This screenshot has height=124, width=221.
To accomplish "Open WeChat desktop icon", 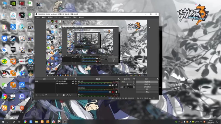I will pos(4,86).
